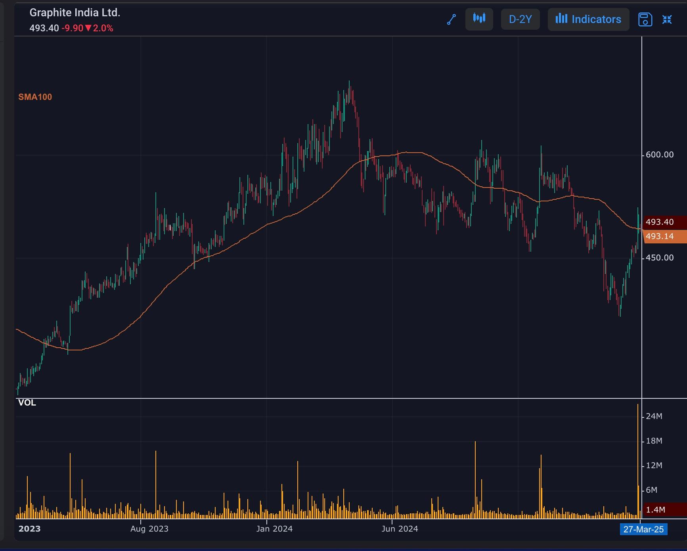Open the Indicators panel
This screenshot has height=551, width=687.
coord(588,19)
